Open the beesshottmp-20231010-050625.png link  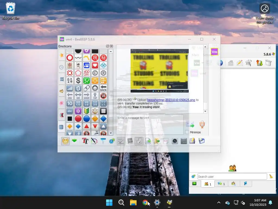pos(171,100)
